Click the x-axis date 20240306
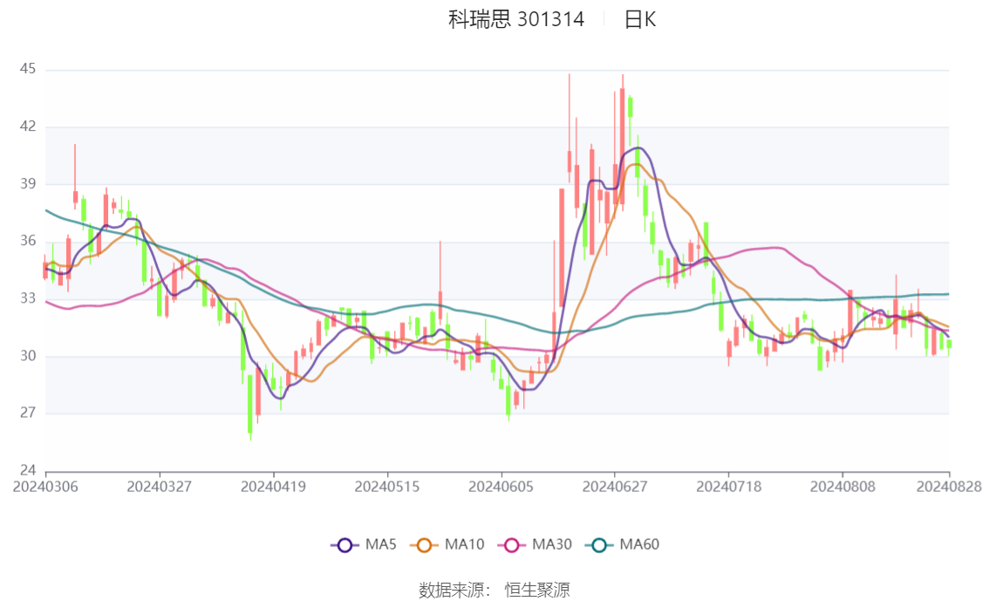 pyautogui.click(x=45, y=487)
